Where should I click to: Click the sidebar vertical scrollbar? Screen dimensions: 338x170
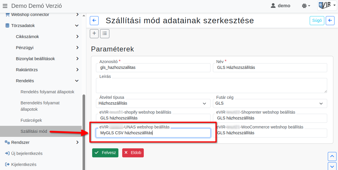pos(84,132)
